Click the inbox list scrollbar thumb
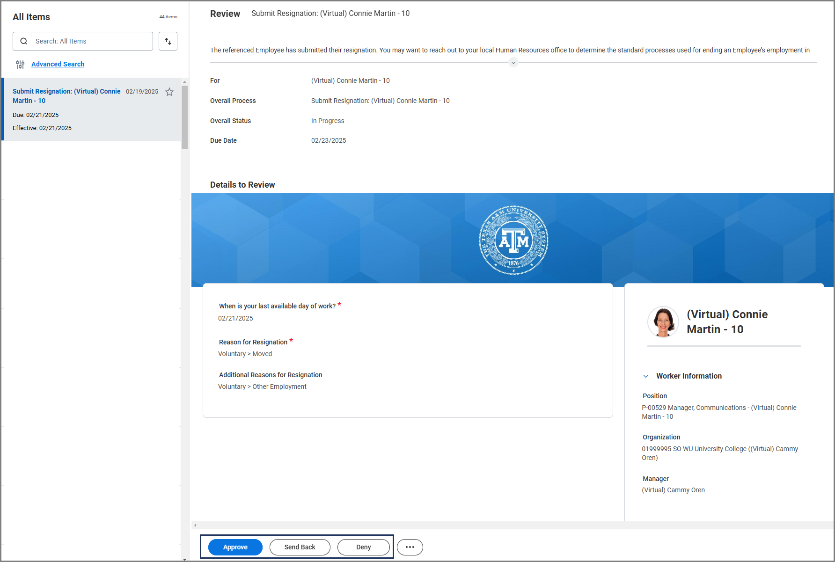 tap(184, 117)
